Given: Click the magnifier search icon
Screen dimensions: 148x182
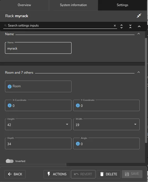Looking at the screenshot, I should pos(5,25).
